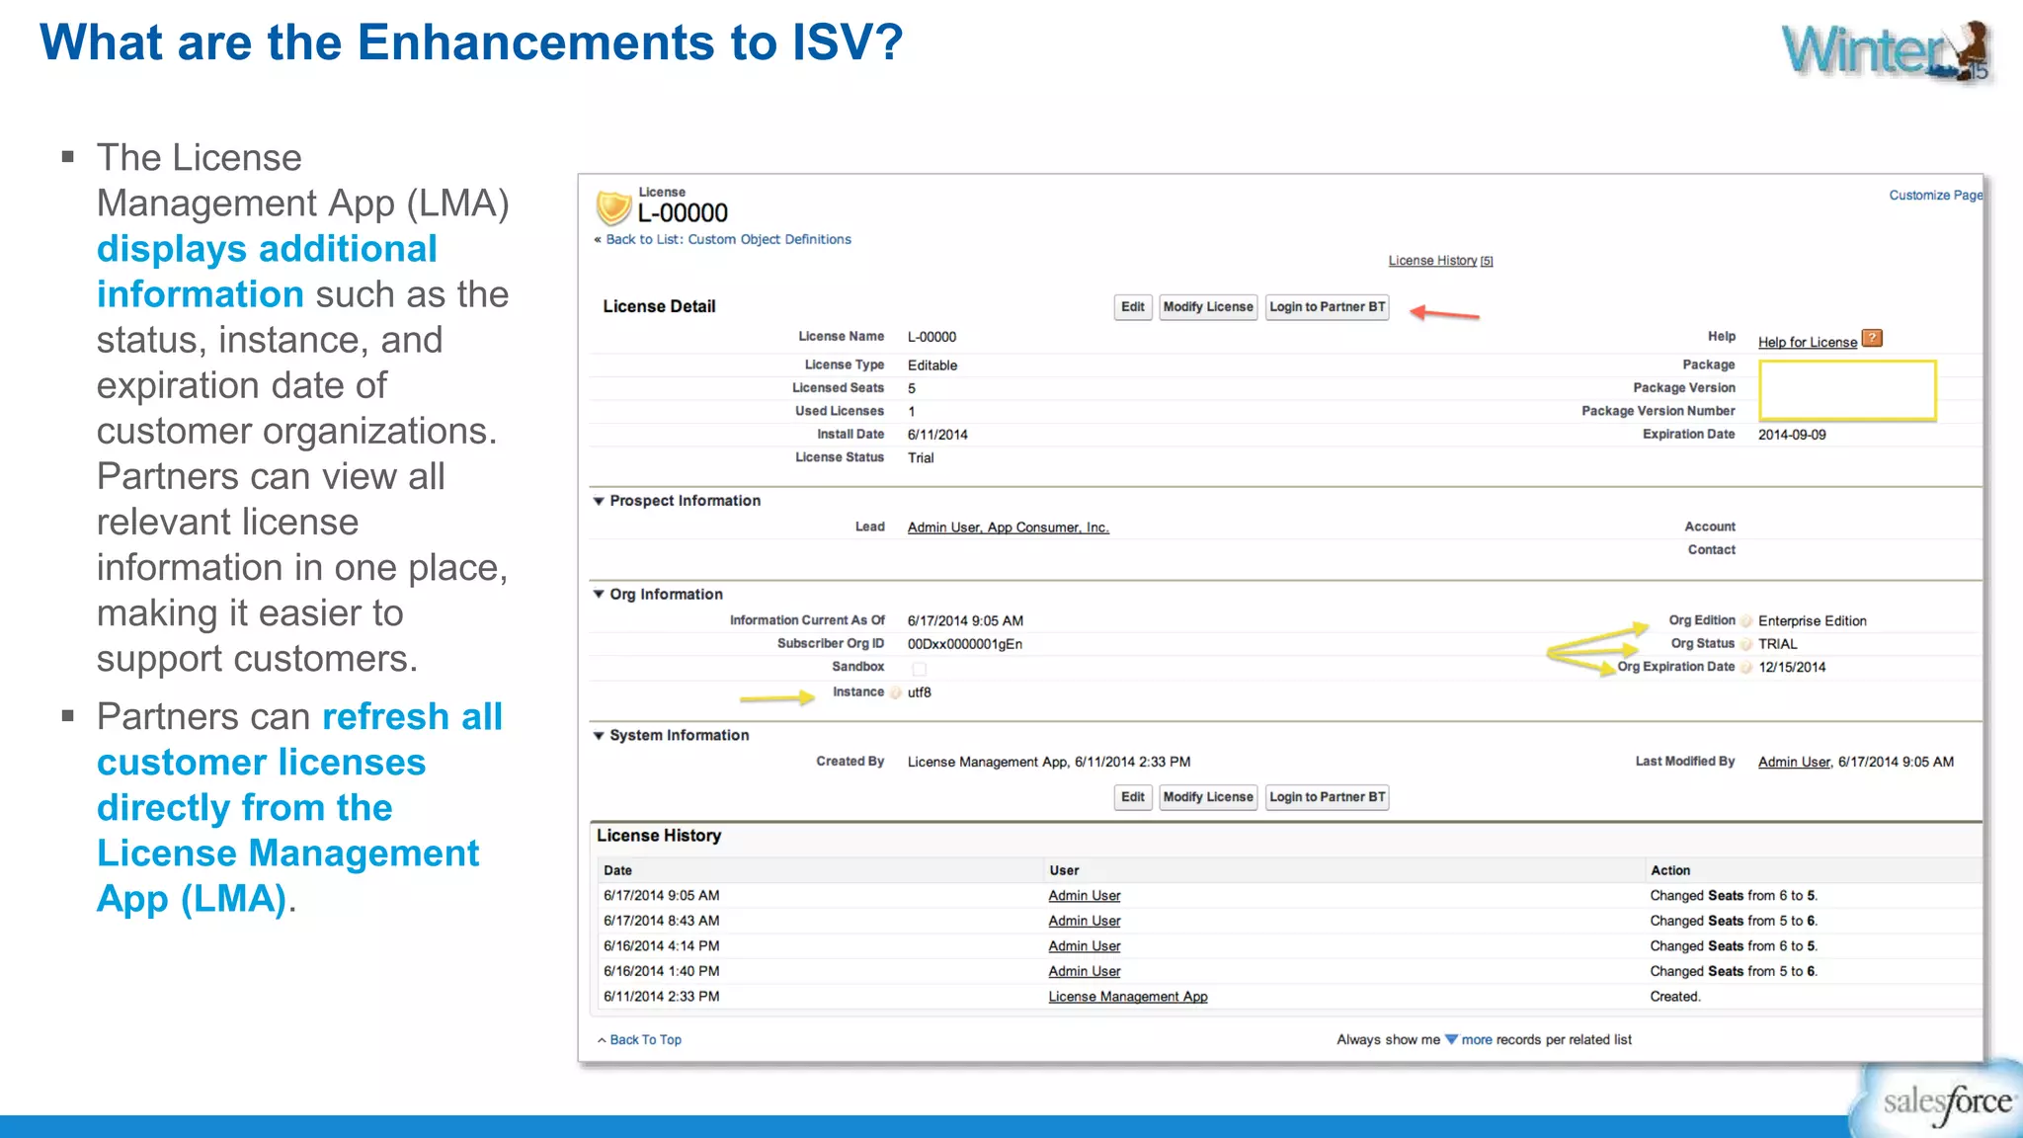Select the Subscriber Org ID value 00Dxx0000001gEn
This screenshot has width=2023, height=1138.
(x=965, y=644)
